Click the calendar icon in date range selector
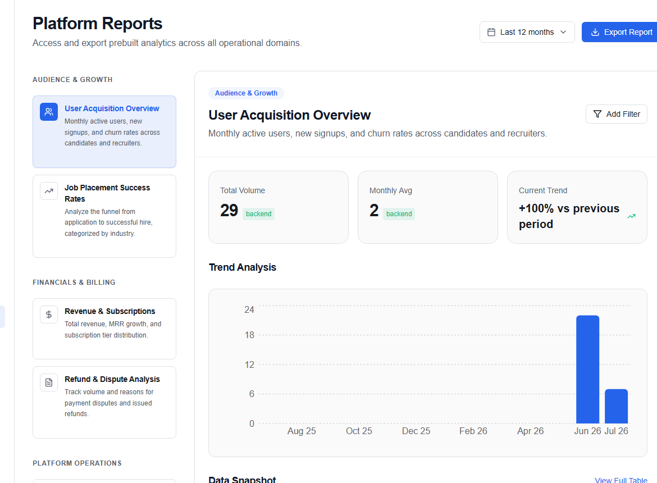The image size is (657, 483). pyautogui.click(x=491, y=32)
